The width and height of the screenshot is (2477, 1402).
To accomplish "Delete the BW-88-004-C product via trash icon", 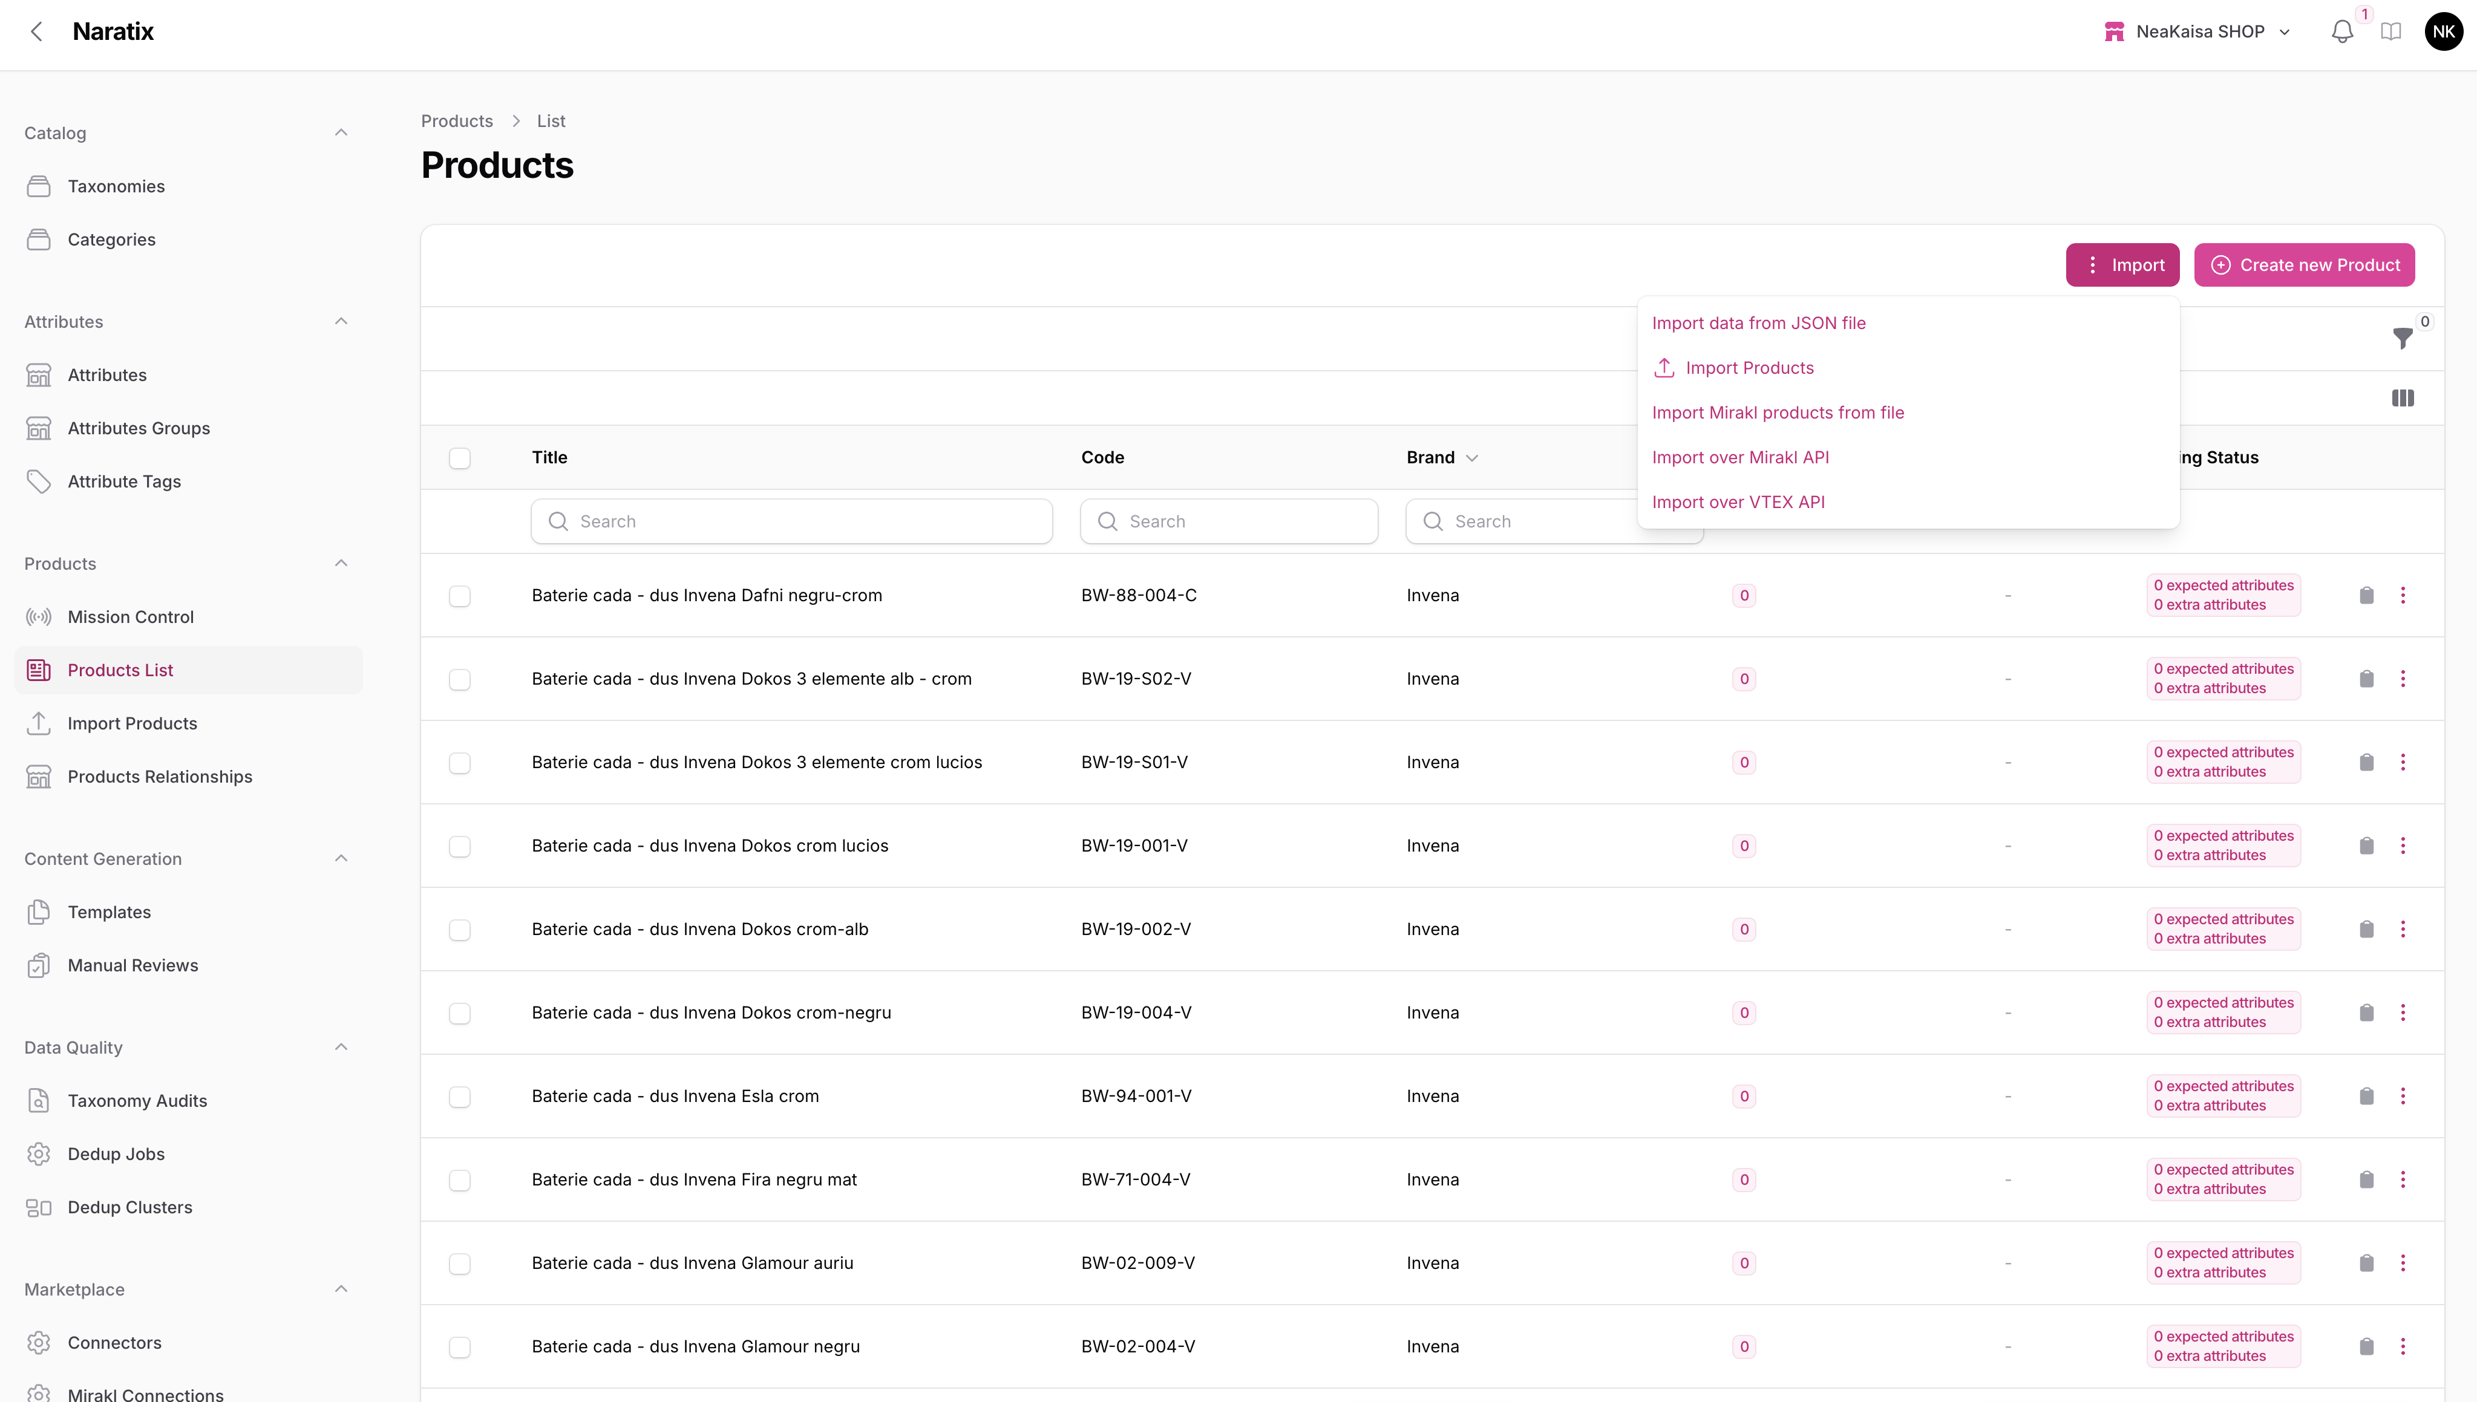I will click(x=2366, y=595).
